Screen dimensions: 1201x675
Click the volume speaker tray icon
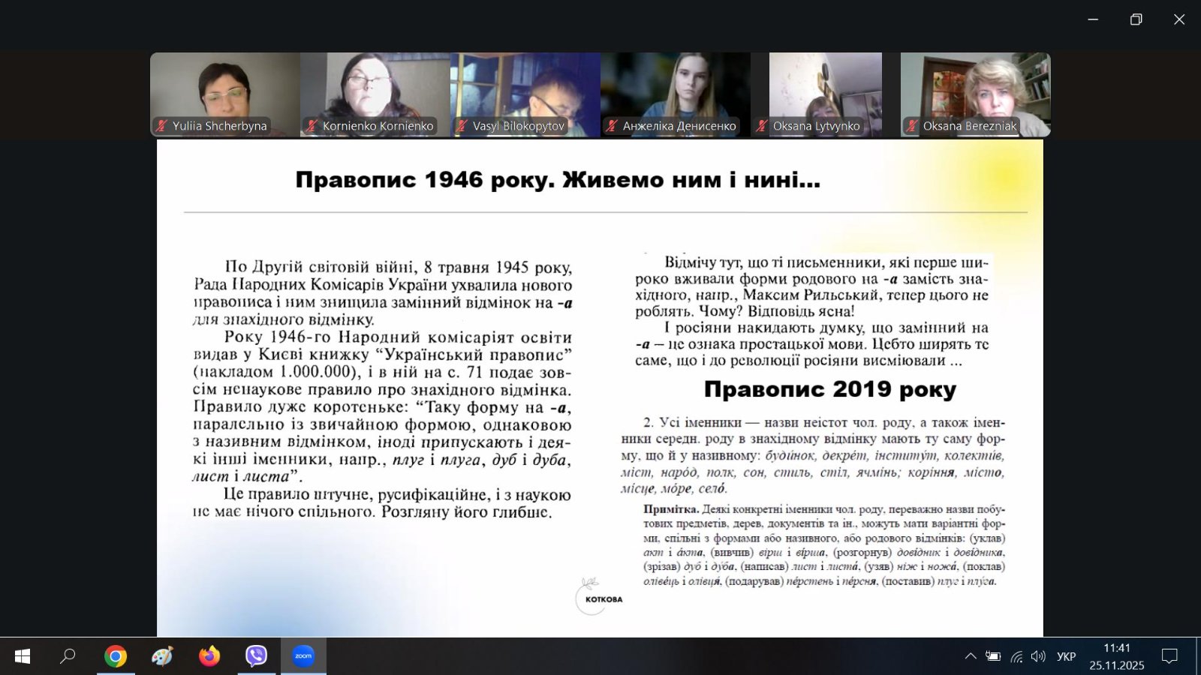point(1038,657)
